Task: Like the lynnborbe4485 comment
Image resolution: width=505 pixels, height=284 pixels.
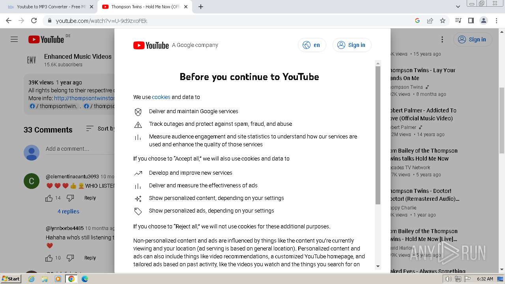Action: (x=49, y=258)
